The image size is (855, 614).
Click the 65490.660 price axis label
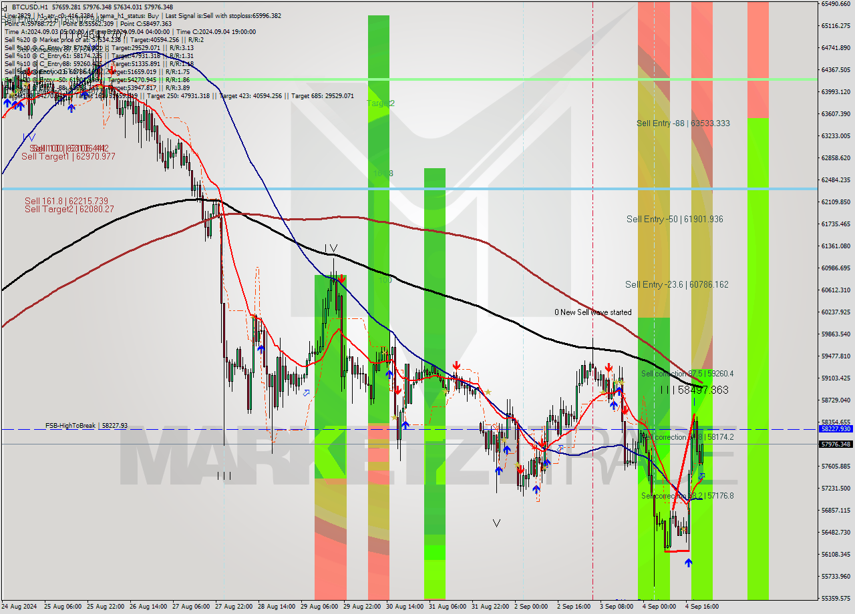point(836,3)
